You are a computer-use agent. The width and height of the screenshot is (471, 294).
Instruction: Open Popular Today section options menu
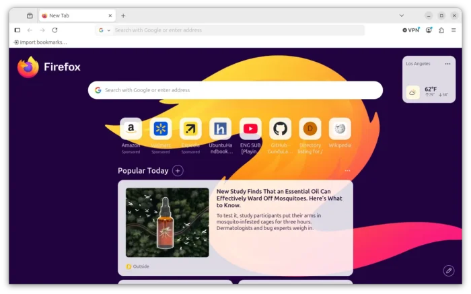pos(347,171)
